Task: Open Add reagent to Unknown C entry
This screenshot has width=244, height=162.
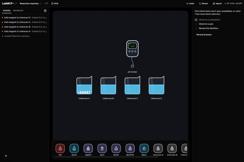Action: coord(25,22)
